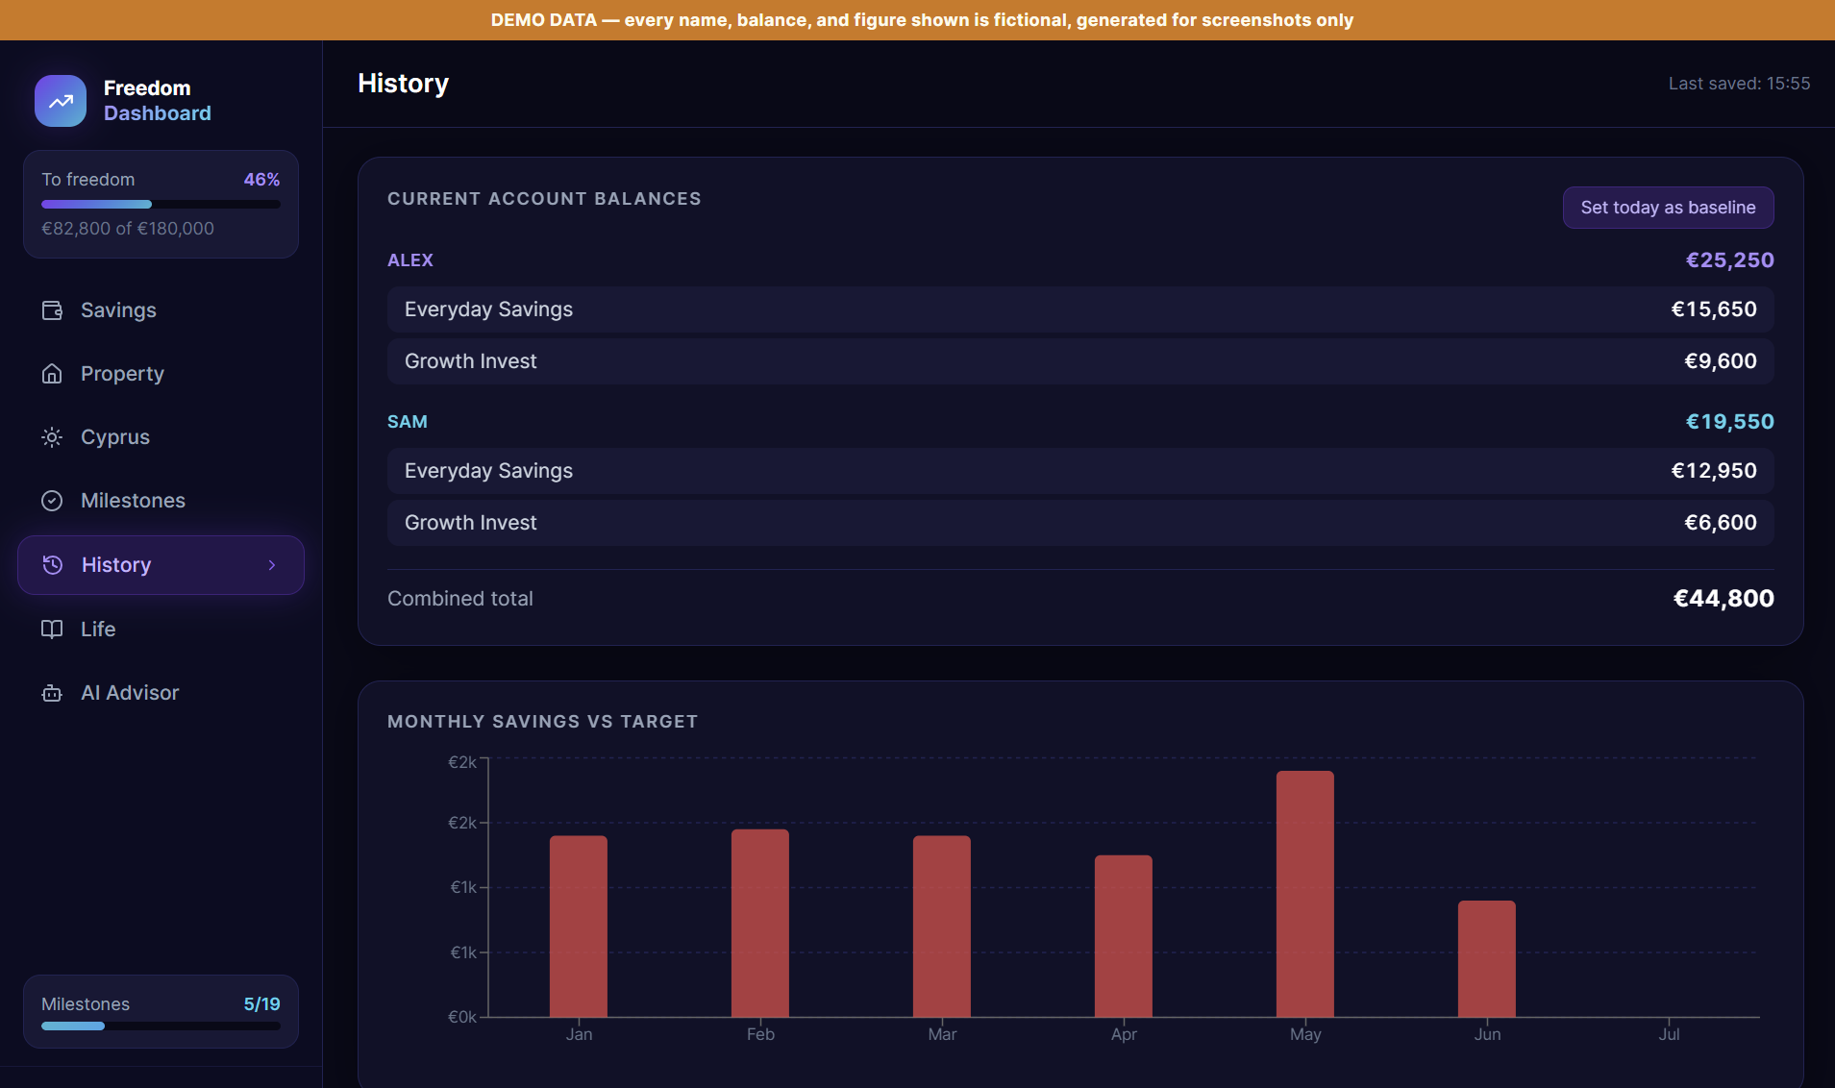
Task: Click Sam's total €19,550
Action: tap(1730, 422)
